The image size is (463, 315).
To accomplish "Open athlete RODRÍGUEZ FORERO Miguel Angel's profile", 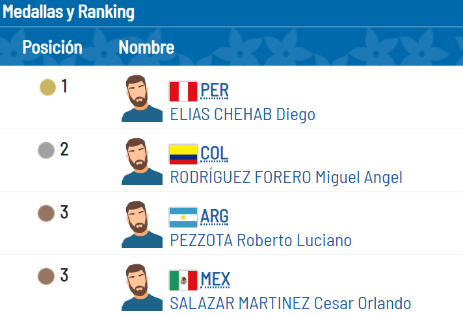I will (x=286, y=177).
